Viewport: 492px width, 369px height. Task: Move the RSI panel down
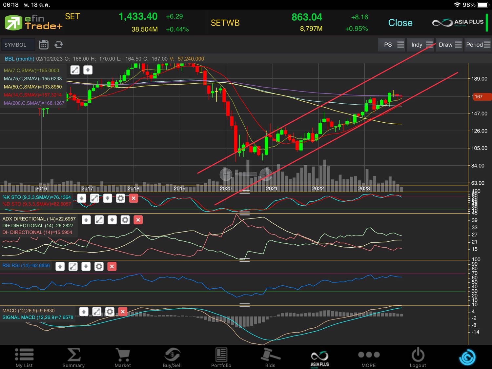pyautogui.click(x=86, y=266)
